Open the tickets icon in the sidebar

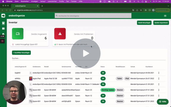coord(3,29)
